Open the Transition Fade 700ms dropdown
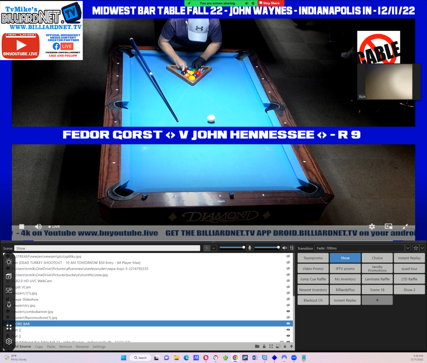This screenshot has width=427, height=363. [408, 248]
